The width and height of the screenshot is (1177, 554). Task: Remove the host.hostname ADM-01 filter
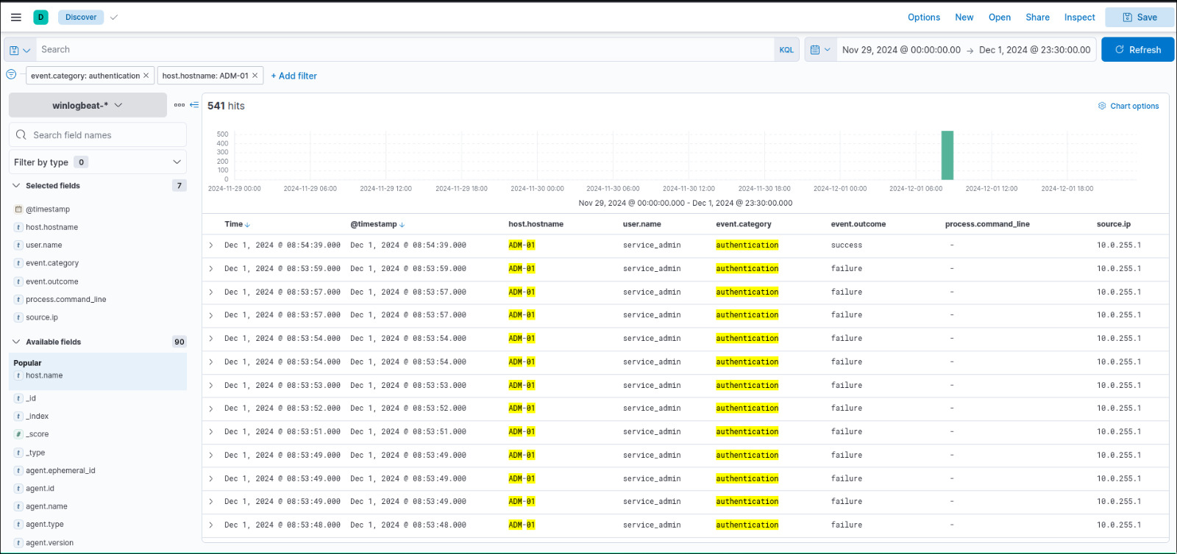pos(255,76)
